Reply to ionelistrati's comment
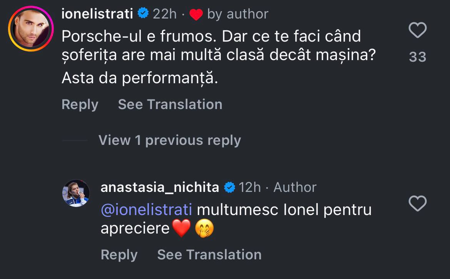Viewport: 450px width, 279px height. point(80,104)
